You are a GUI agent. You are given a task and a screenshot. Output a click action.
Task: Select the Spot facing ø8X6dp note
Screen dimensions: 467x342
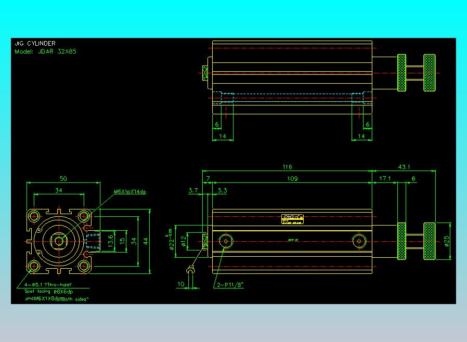pyautogui.click(x=48, y=292)
